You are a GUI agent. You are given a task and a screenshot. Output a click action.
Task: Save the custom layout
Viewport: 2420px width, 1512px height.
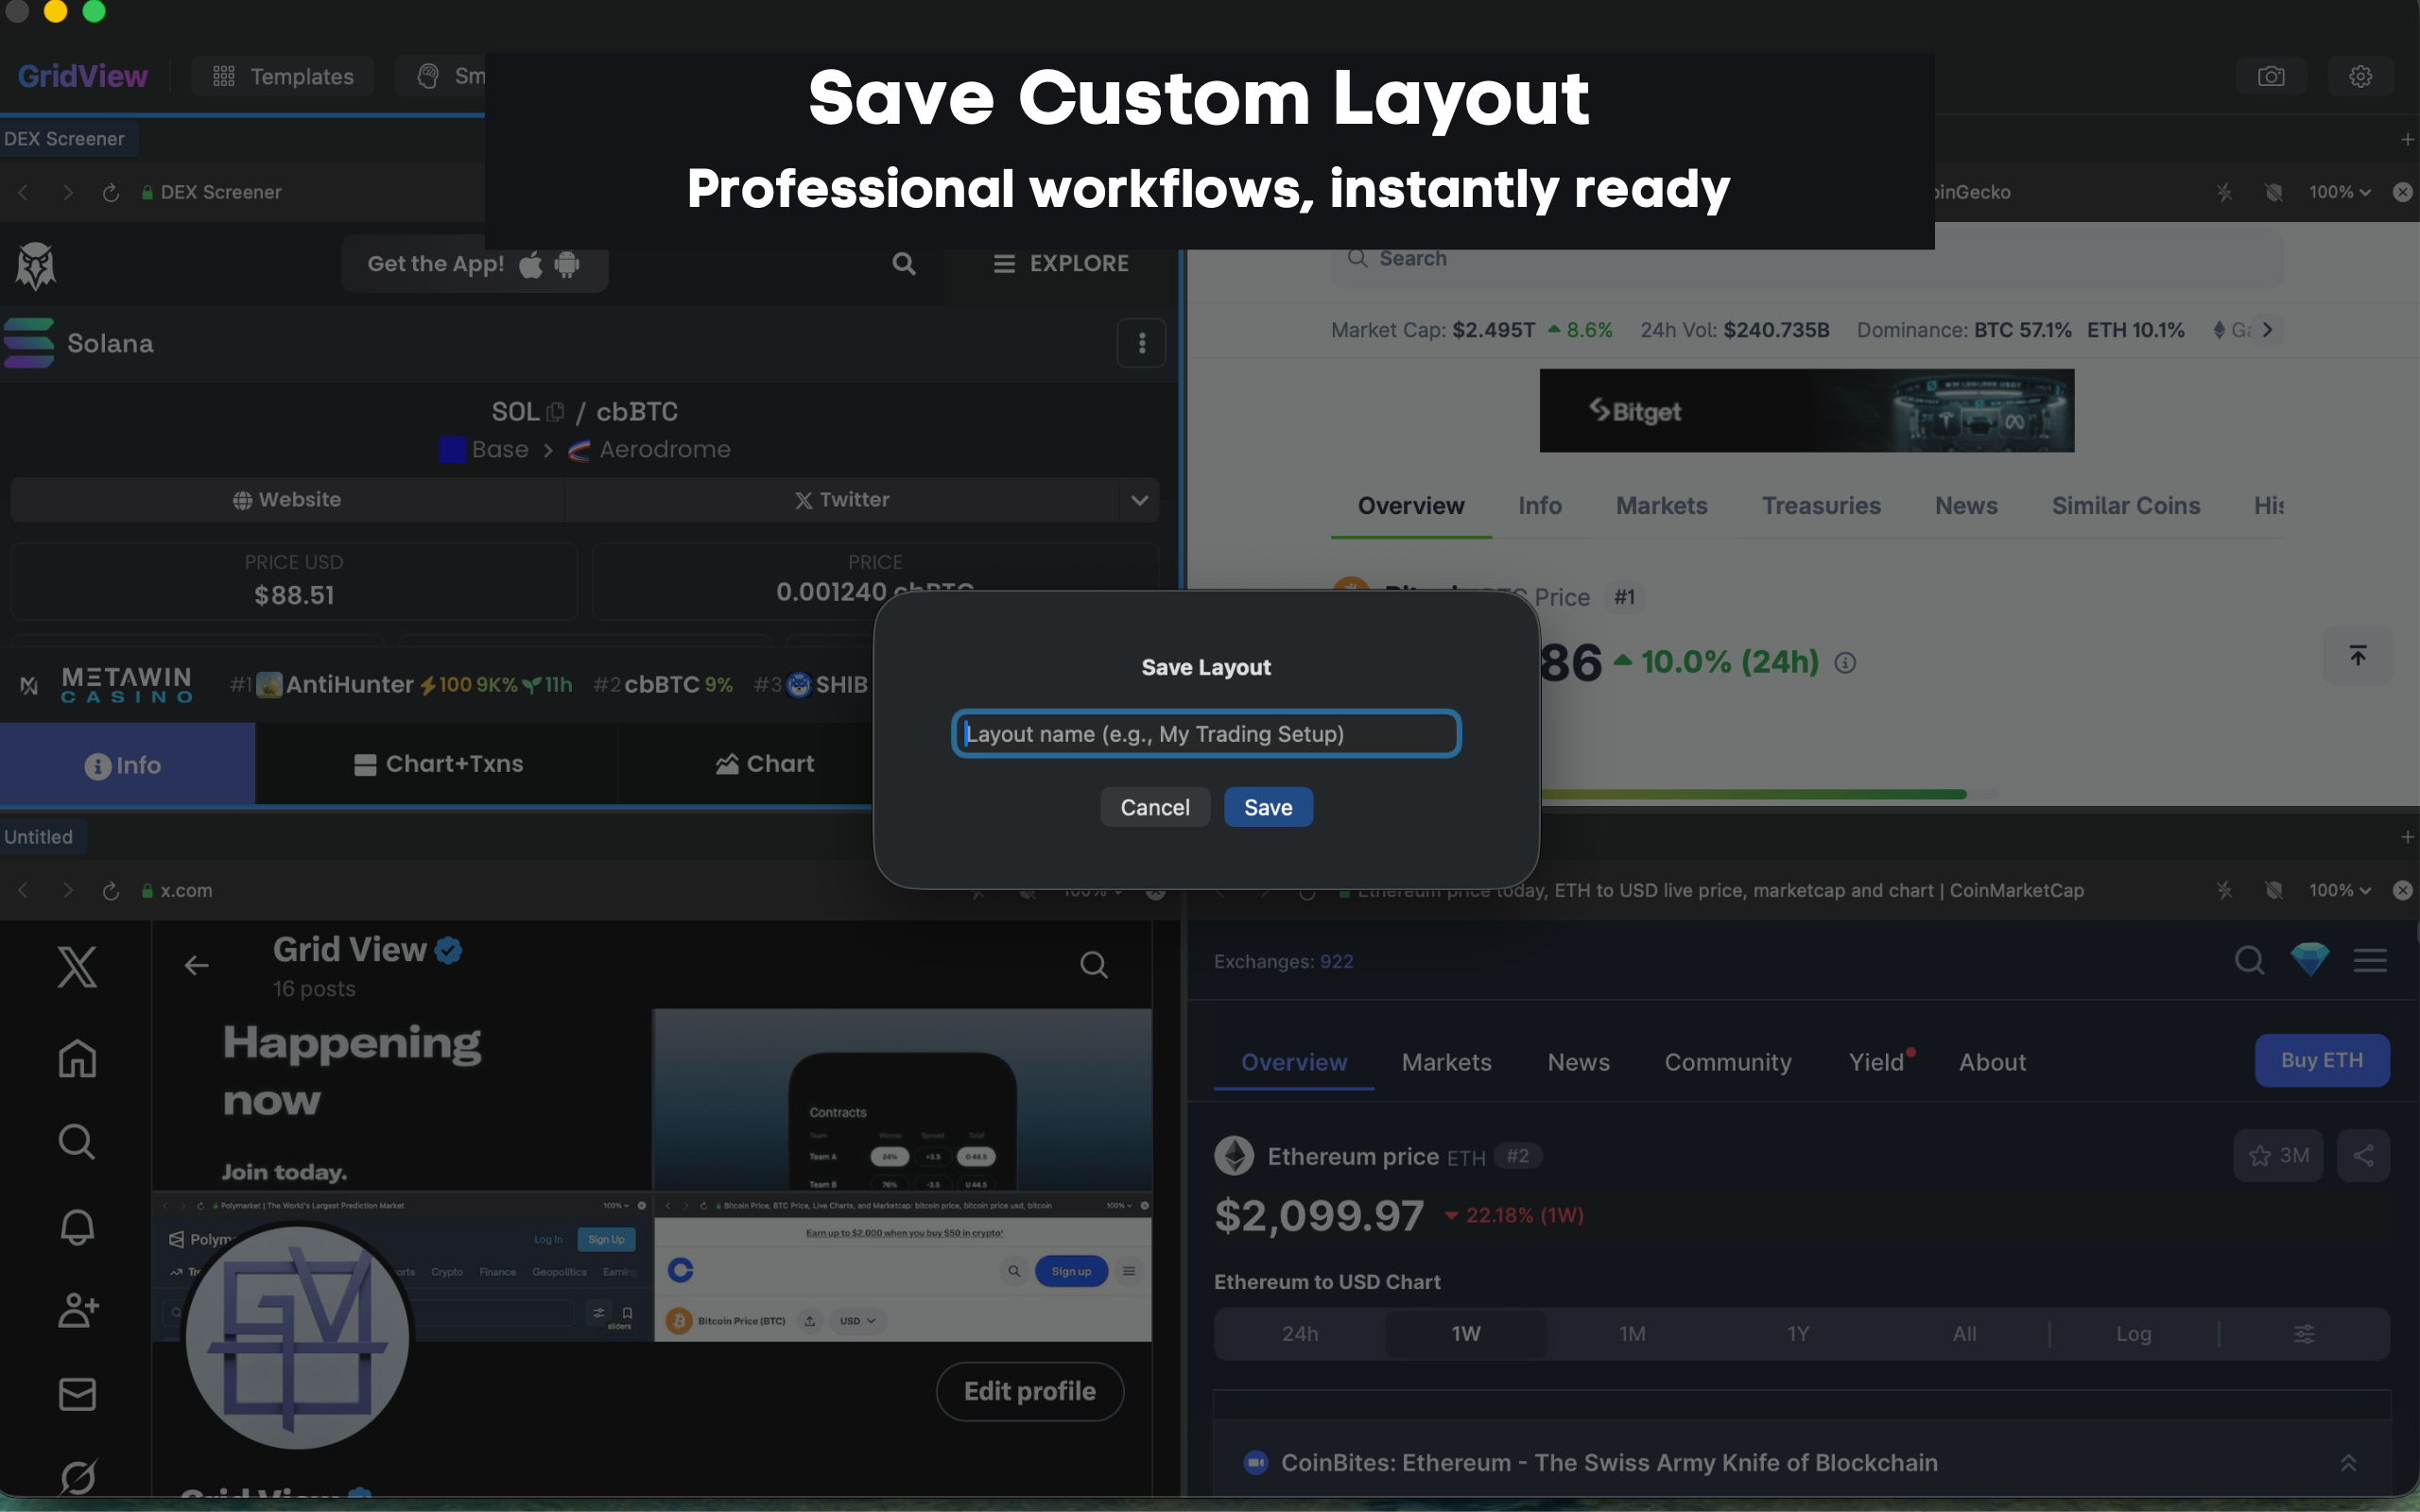pos(1267,806)
